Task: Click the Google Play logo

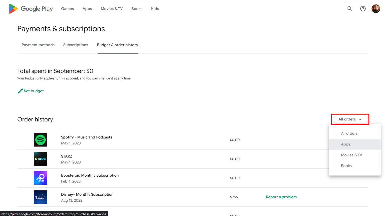Action: click(31, 9)
